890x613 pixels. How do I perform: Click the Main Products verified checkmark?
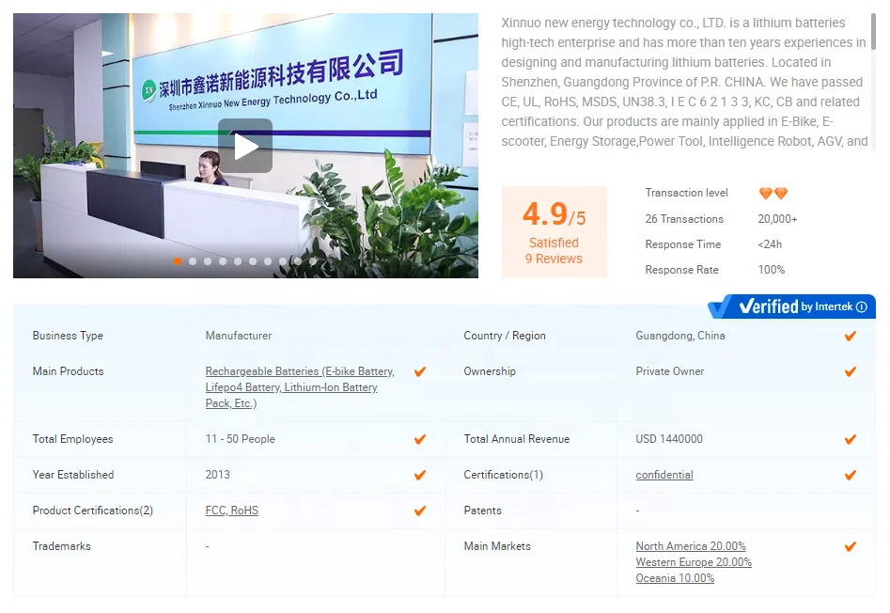[x=420, y=371]
